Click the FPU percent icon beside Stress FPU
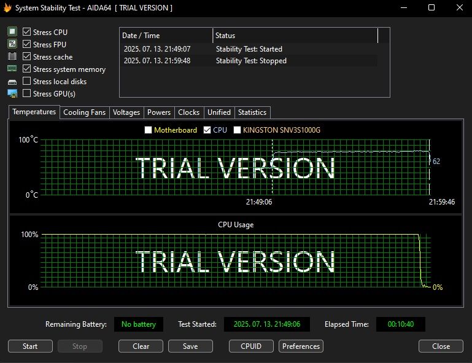 click(12, 44)
